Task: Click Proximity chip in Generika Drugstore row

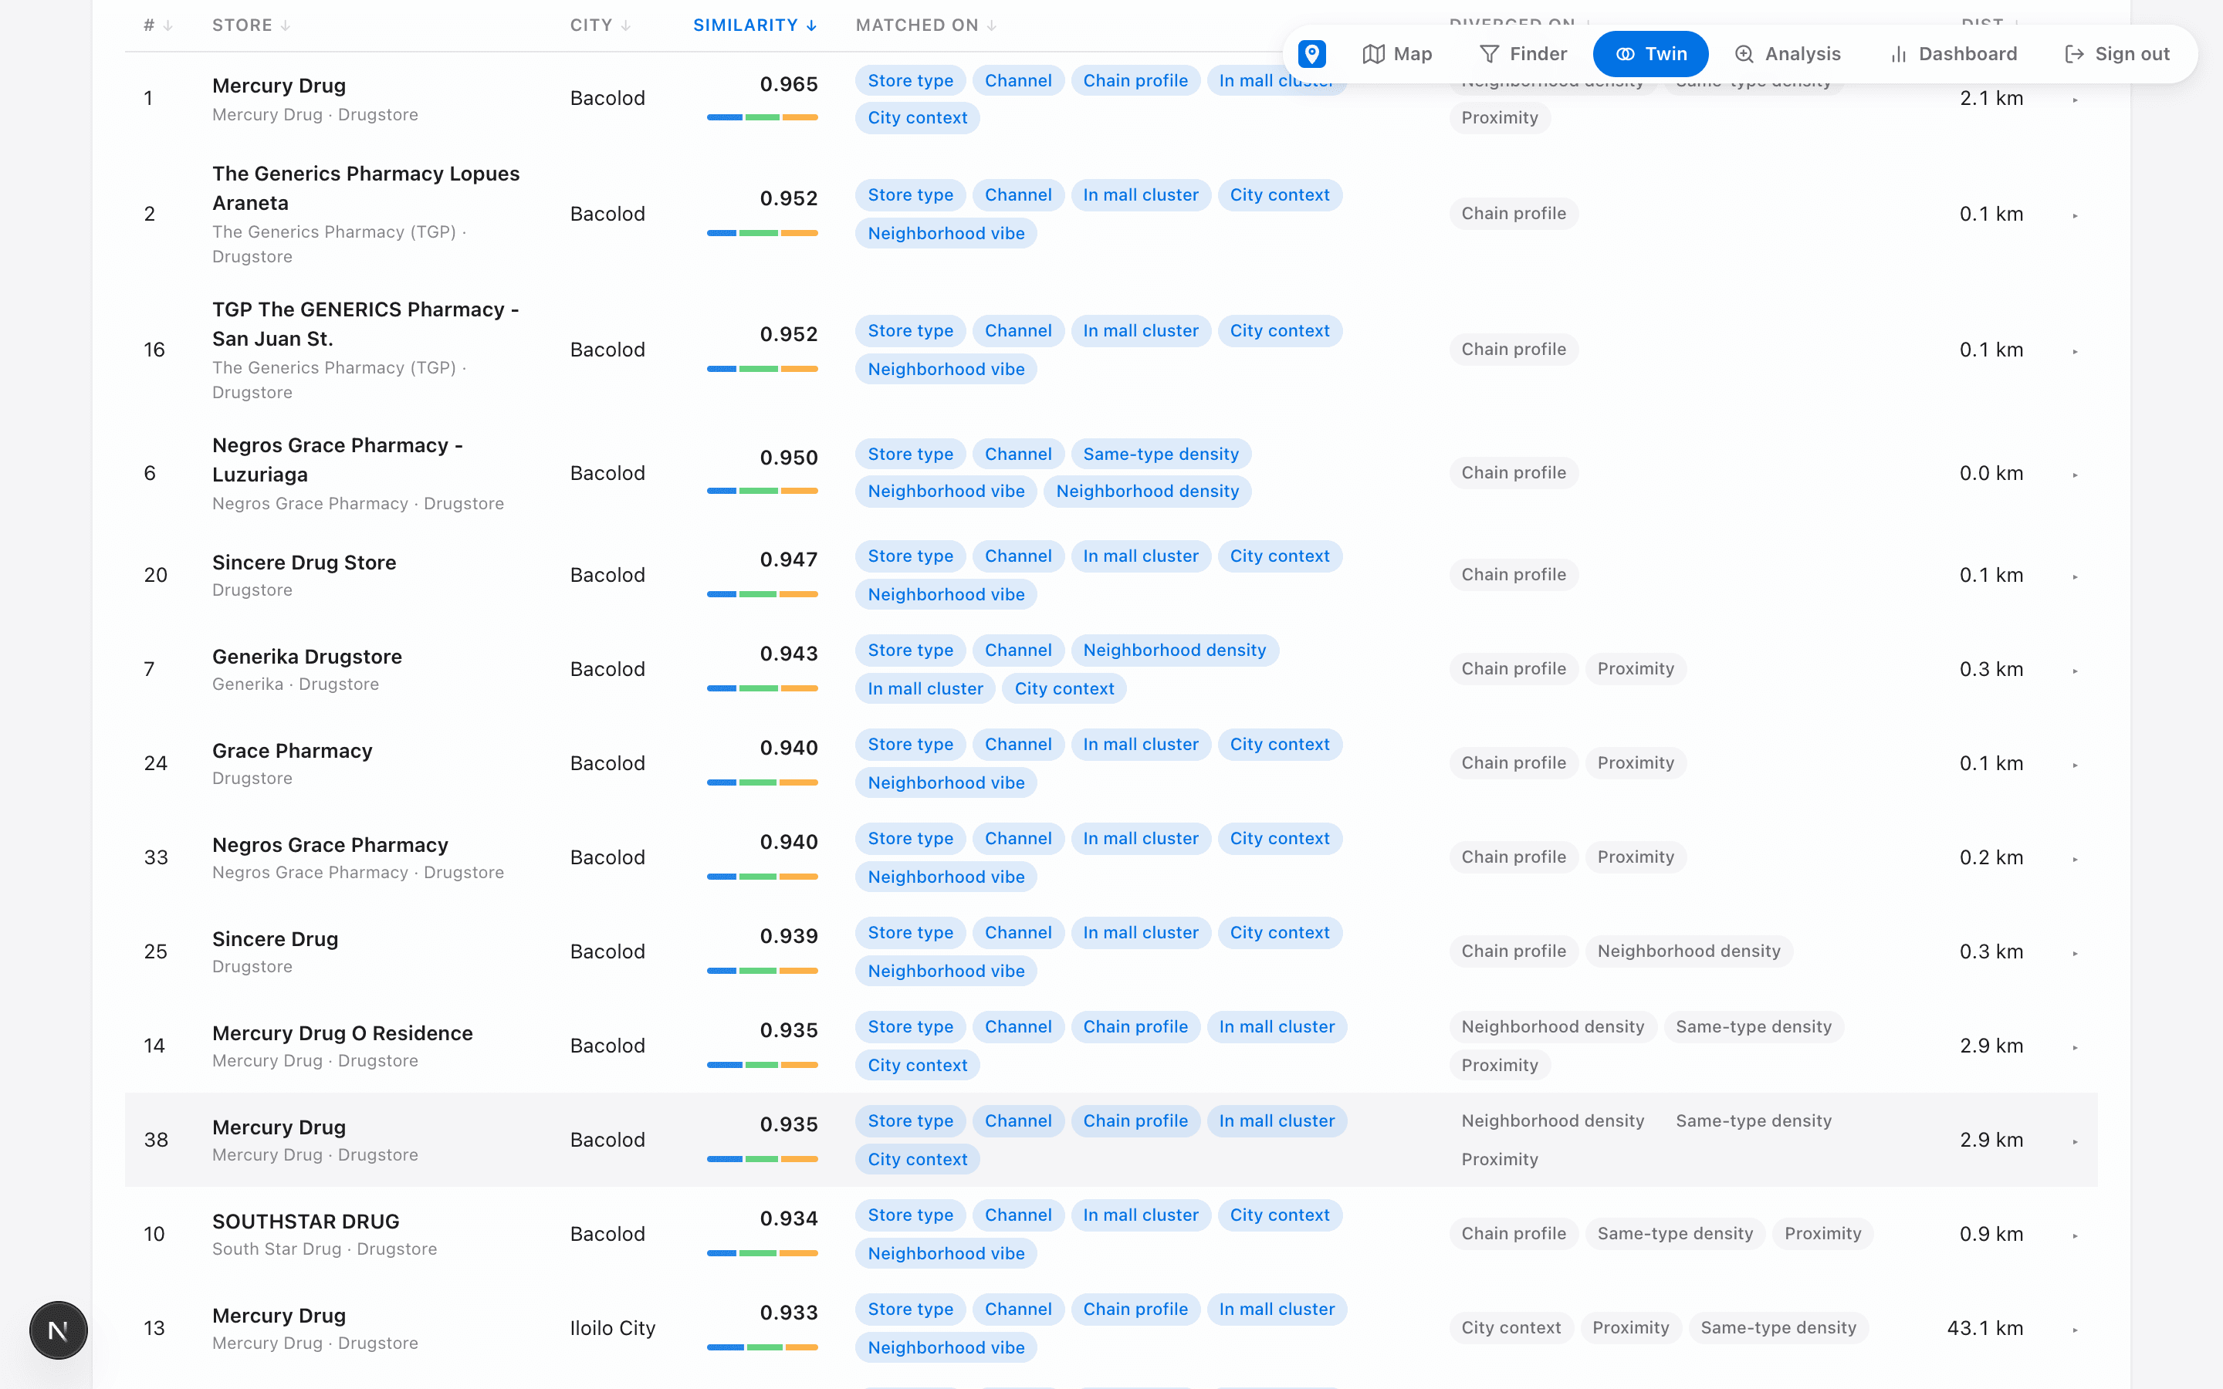Action: (x=1636, y=669)
